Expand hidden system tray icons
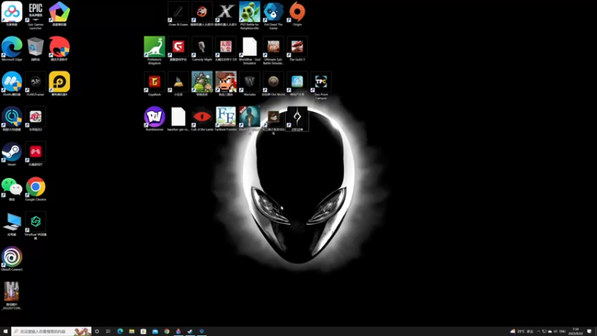 pos(538,332)
